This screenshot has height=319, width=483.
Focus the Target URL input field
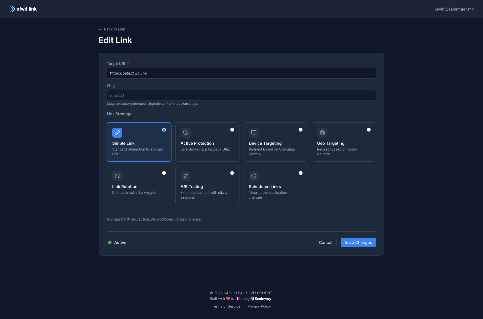[x=241, y=73]
